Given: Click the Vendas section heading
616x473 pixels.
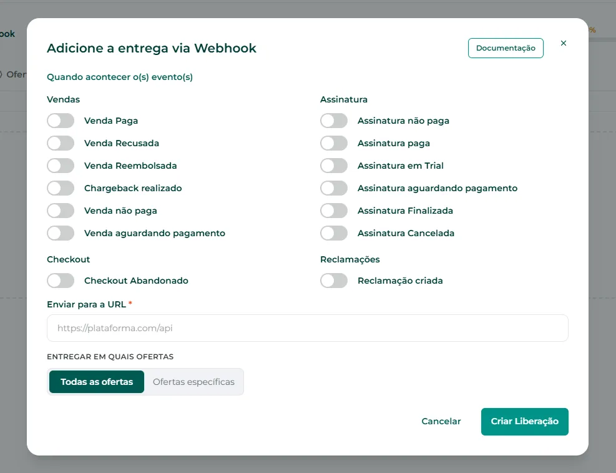Looking at the screenshot, I should (x=63, y=99).
